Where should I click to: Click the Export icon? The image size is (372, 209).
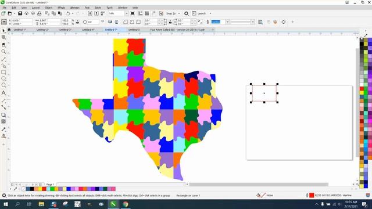coord(96,13)
